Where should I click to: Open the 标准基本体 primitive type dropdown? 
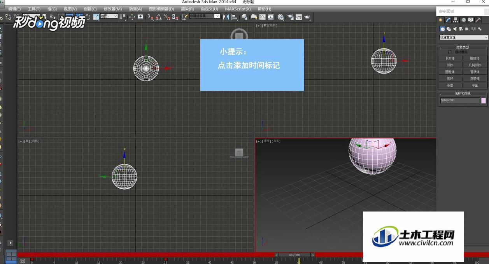[464, 38]
